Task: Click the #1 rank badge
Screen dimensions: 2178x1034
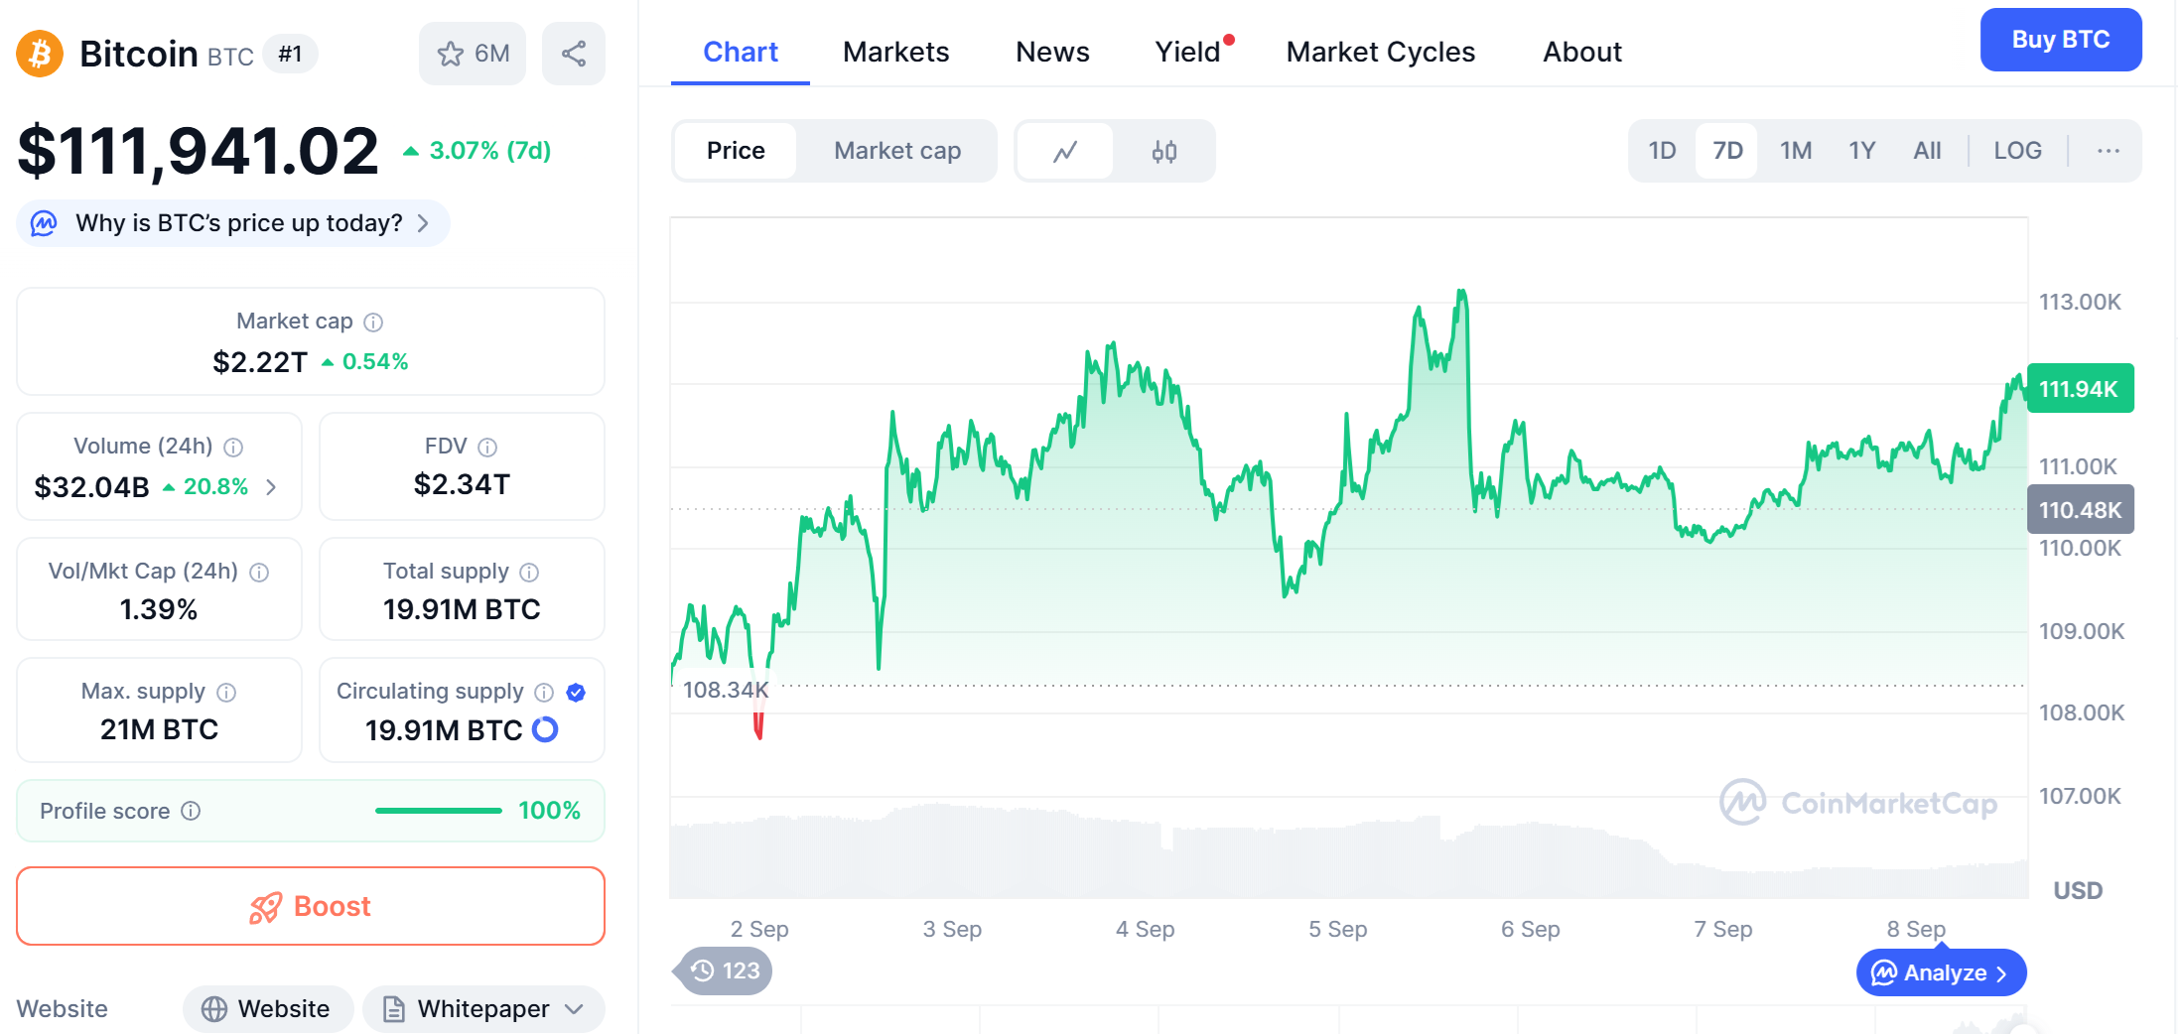Action: pos(290,54)
